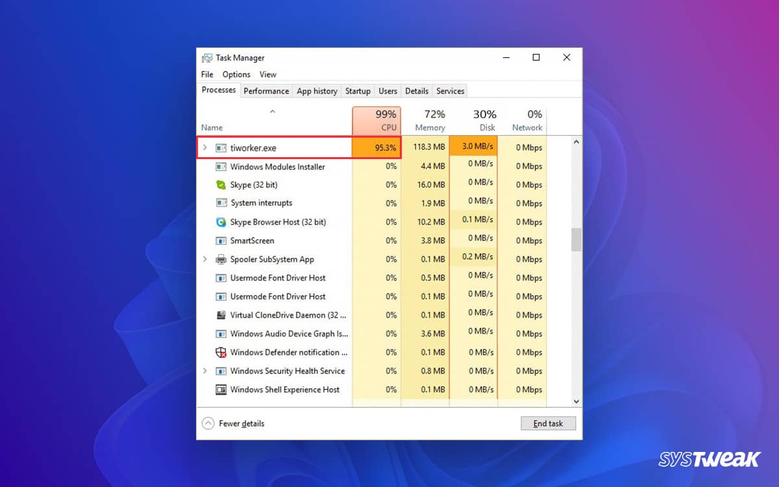Screen dimensions: 779x487
Task: Click the scrollbar down arrow
Action: tap(575, 401)
